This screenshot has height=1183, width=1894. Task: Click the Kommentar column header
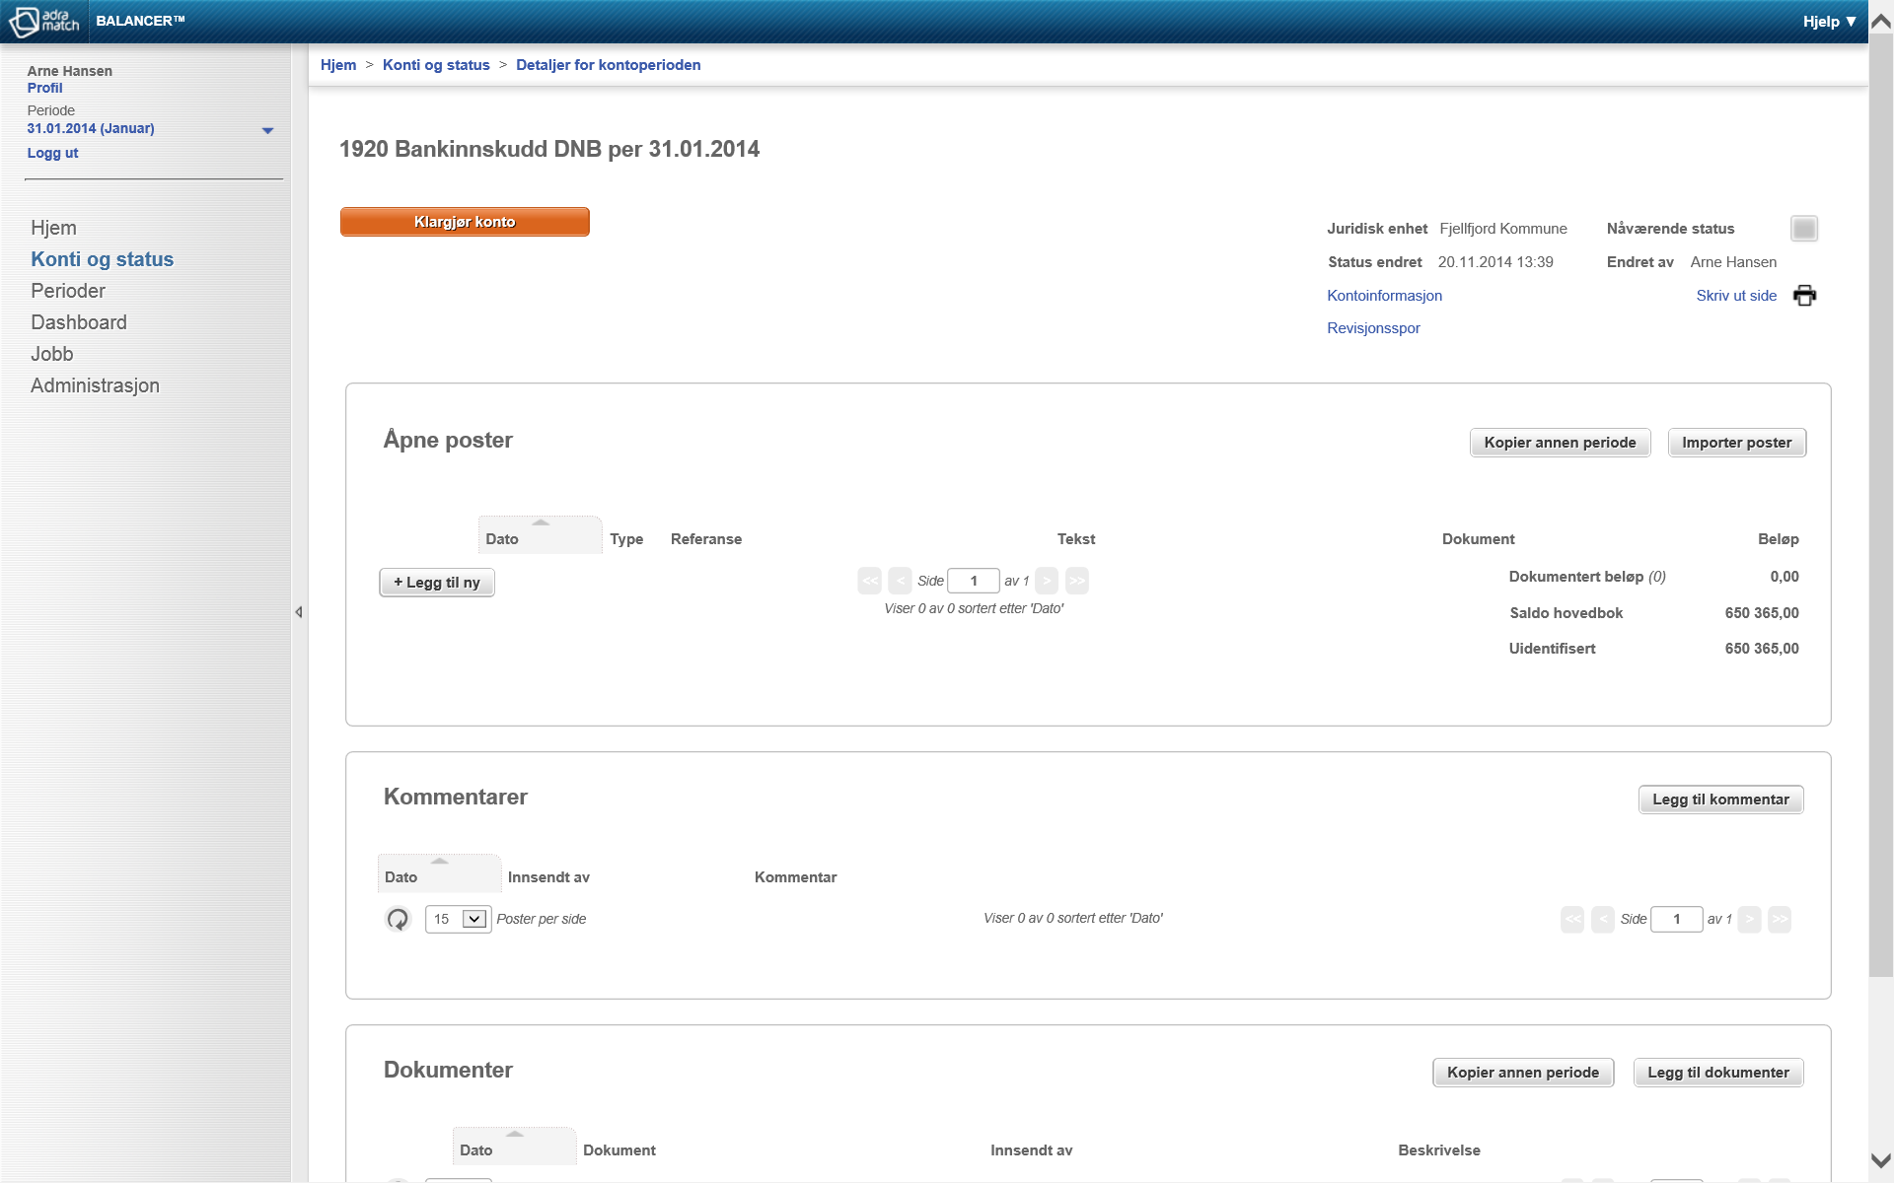(x=795, y=877)
